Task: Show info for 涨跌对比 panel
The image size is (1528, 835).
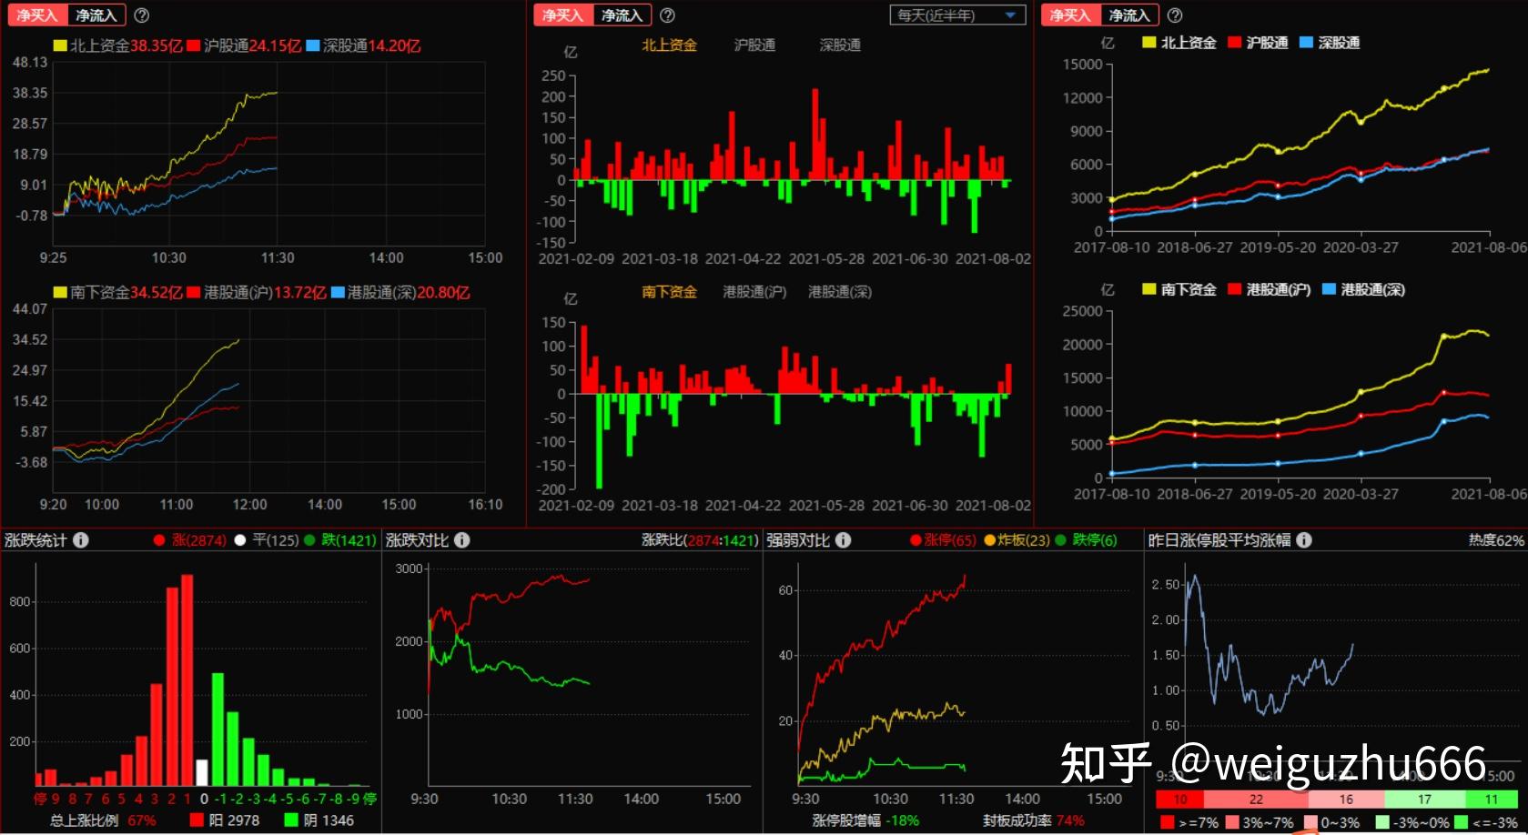Action: tap(462, 540)
